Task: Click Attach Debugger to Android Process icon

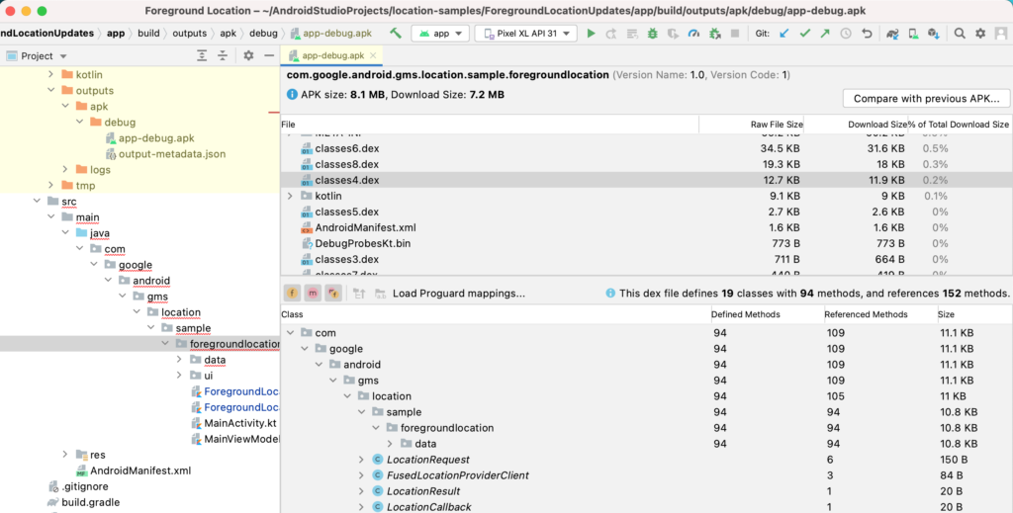Action: coord(714,33)
